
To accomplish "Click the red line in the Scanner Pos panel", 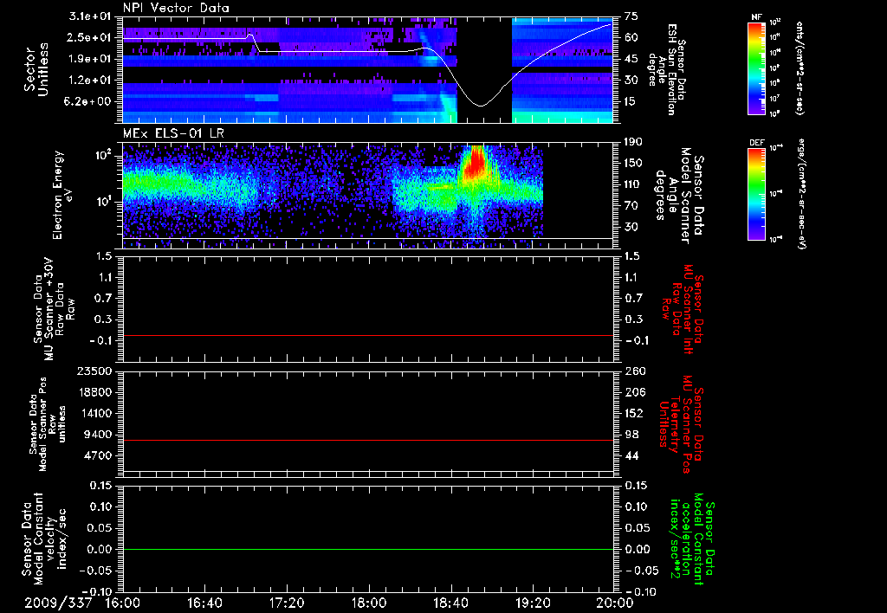I will tap(367, 440).
